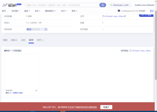
Task: Focus the search input field
Action: click(62, 5)
